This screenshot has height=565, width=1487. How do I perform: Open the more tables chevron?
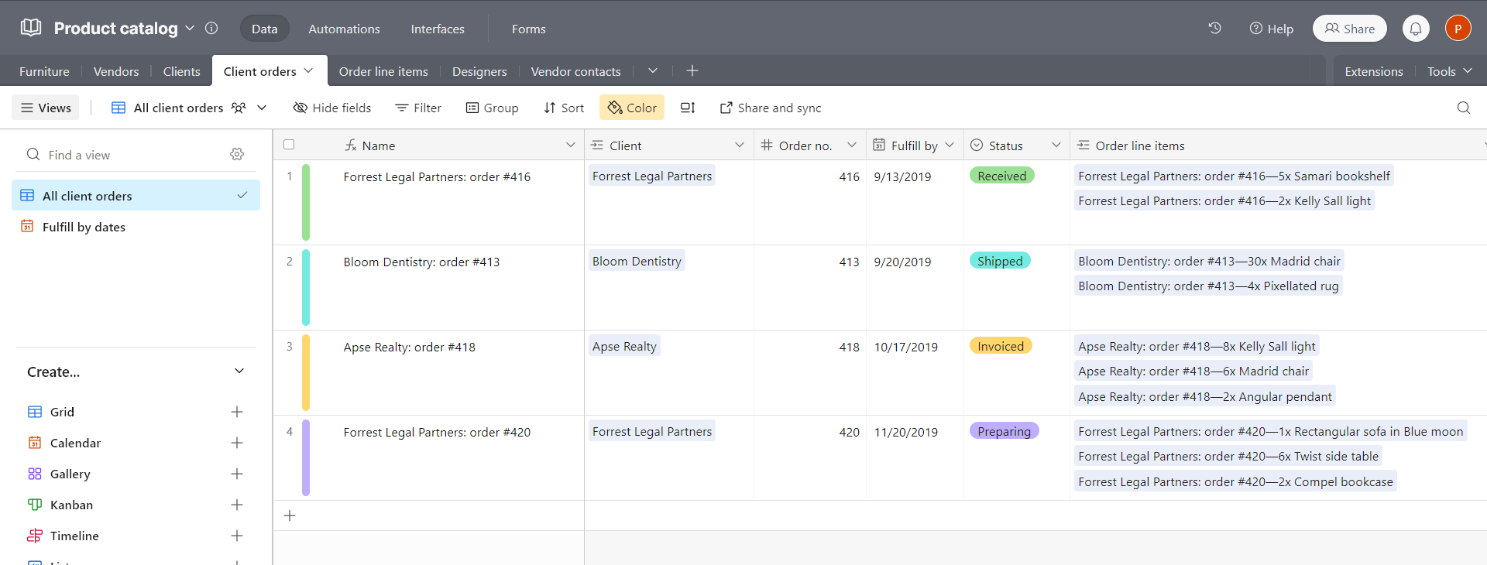point(653,70)
